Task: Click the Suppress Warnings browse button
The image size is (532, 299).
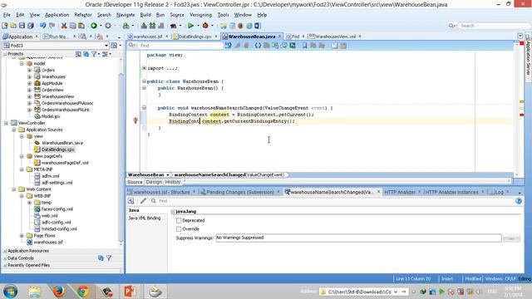Action: click(511, 238)
